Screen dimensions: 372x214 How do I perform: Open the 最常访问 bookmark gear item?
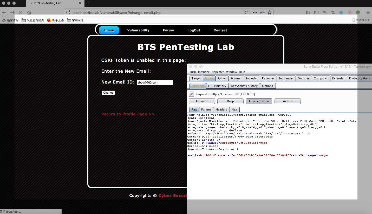pyautogui.click(x=10, y=20)
